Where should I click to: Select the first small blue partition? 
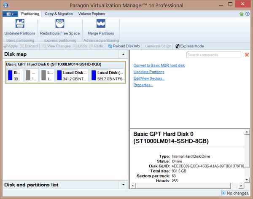pos(15,75)
